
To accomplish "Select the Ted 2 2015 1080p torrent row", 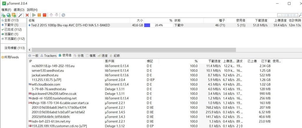I will tap(165, 25).
